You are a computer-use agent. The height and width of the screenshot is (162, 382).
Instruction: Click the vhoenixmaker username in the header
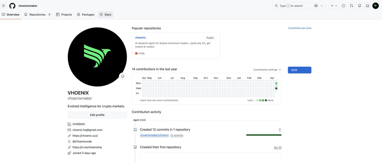(x=28, y=6)
